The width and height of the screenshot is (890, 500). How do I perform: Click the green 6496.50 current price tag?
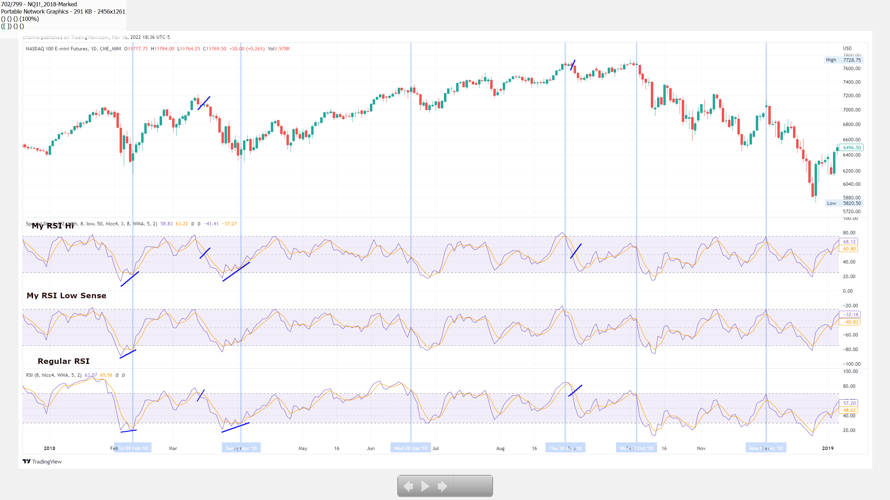[851, 148]
